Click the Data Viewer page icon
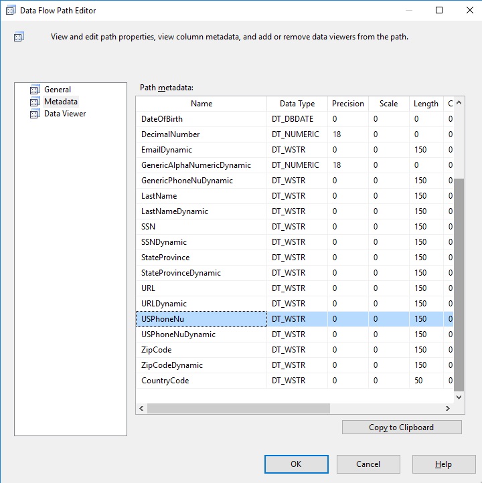The height and width of the screenshot is (483, 482). coord(35,113)
